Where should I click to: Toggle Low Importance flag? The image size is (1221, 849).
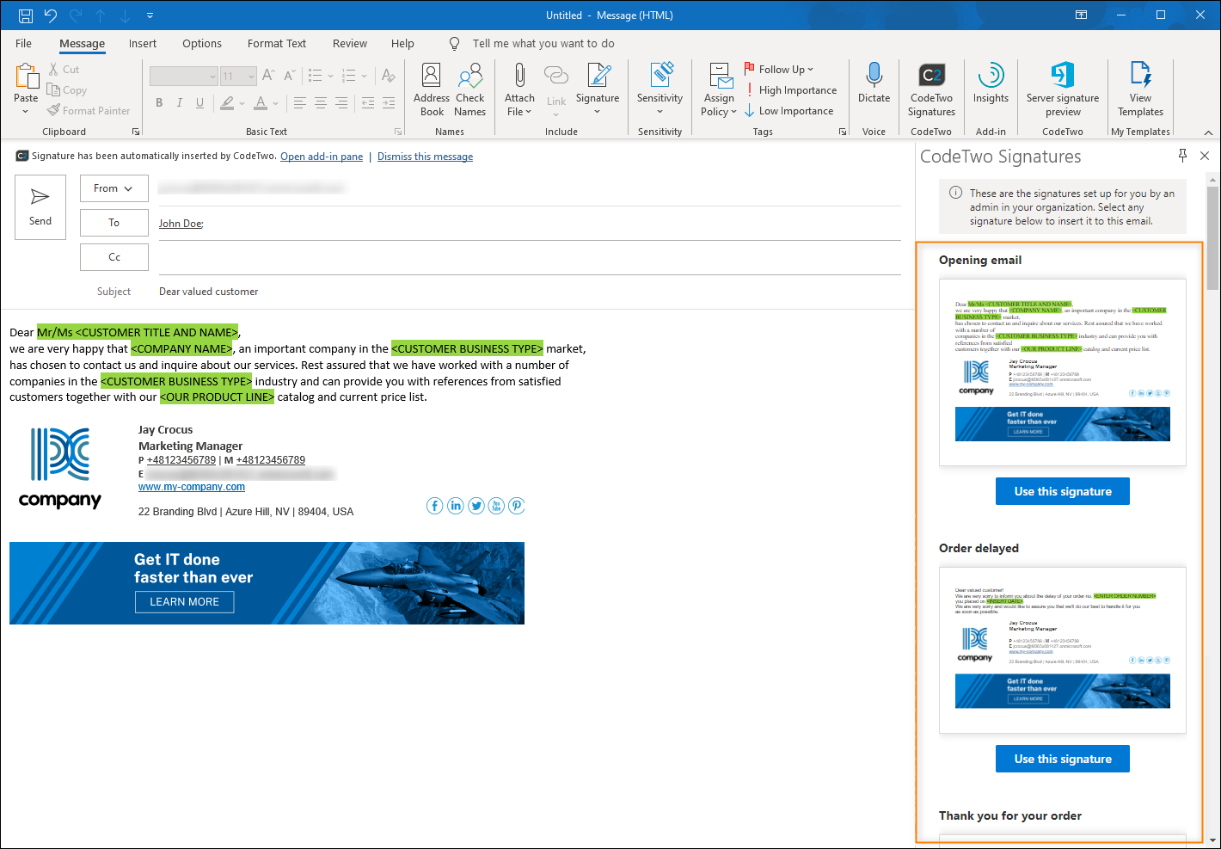[x=788, y=111]
